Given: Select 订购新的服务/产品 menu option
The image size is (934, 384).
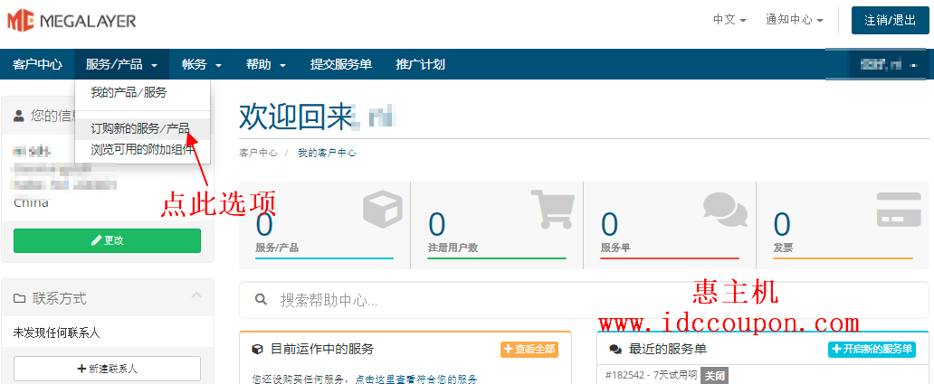Looking at the screenshot, I should (140, 128).
